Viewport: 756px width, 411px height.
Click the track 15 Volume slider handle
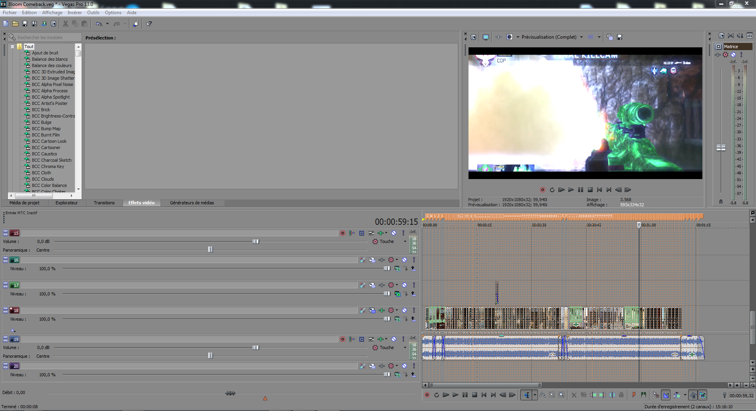click(256, 241)
